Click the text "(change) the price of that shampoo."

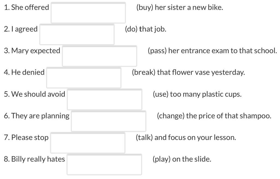(214, 116)
